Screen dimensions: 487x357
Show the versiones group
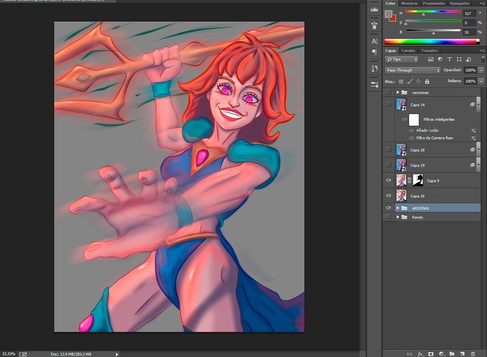point(388,92)
